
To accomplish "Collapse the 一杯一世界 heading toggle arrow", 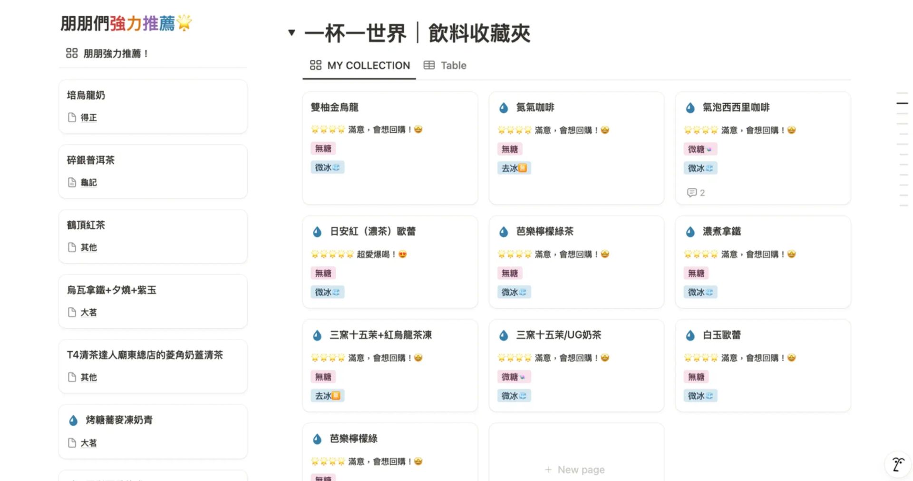I will coord(291,33).
